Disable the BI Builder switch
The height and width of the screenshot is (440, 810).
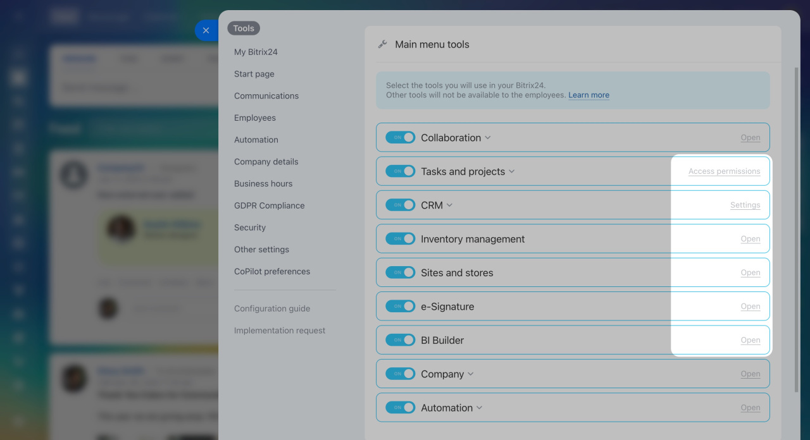(x=401, y=339)
